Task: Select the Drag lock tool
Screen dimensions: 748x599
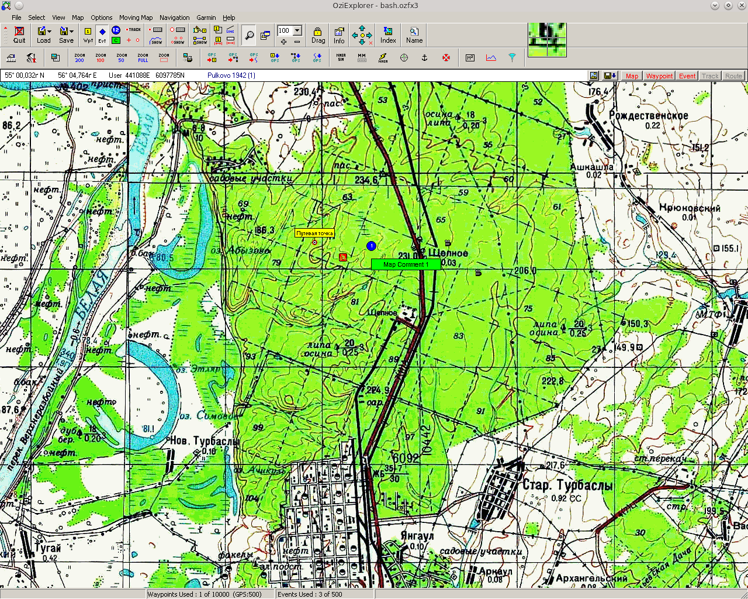Action: pyautogui.click(x=318, y=35)
